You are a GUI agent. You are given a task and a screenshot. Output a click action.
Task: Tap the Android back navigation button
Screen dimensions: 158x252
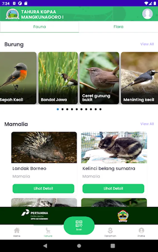(45, 246)
